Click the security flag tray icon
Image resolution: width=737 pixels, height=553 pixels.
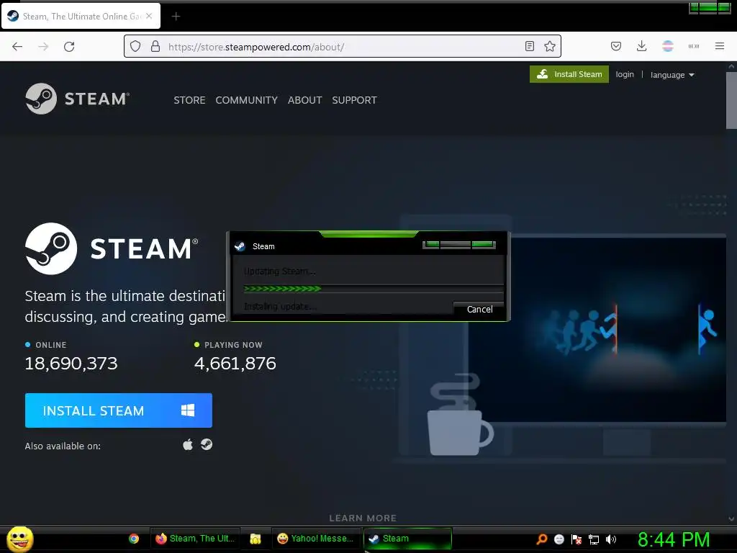coord(577,539)
